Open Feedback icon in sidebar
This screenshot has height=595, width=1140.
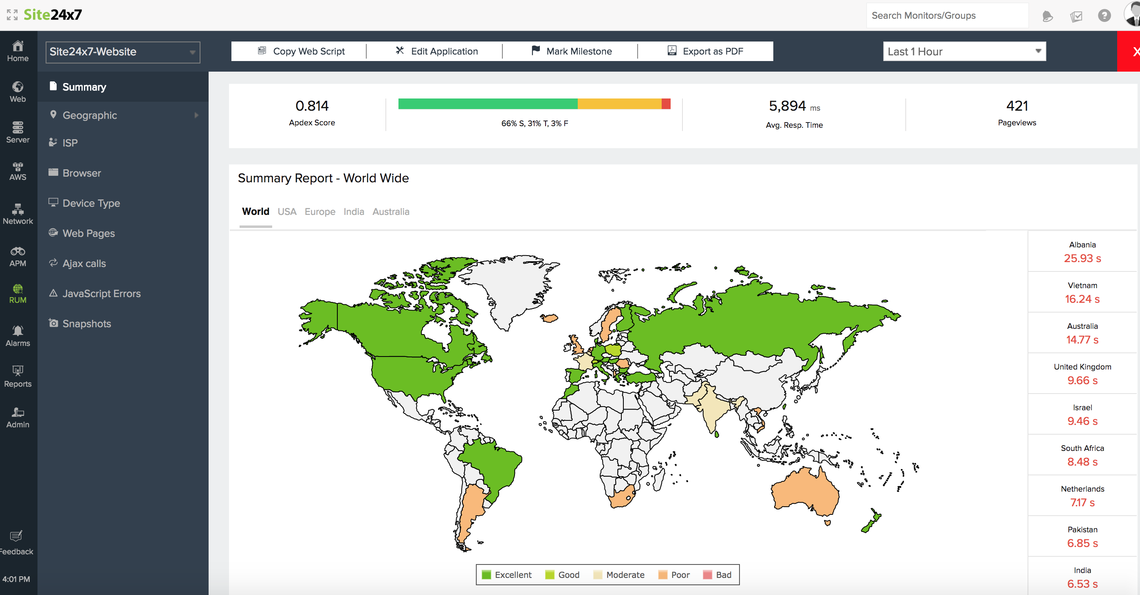[16, 536]
